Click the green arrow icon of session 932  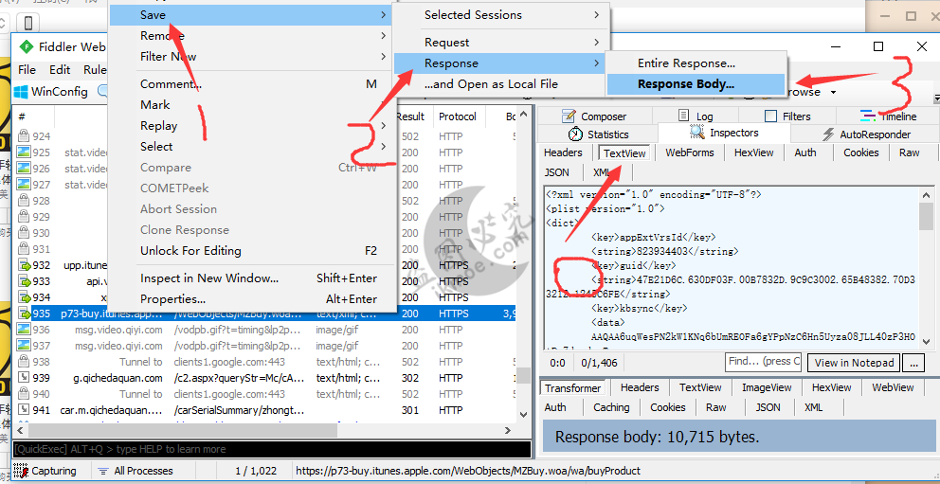pyautogui.click(x=24, y=265)
